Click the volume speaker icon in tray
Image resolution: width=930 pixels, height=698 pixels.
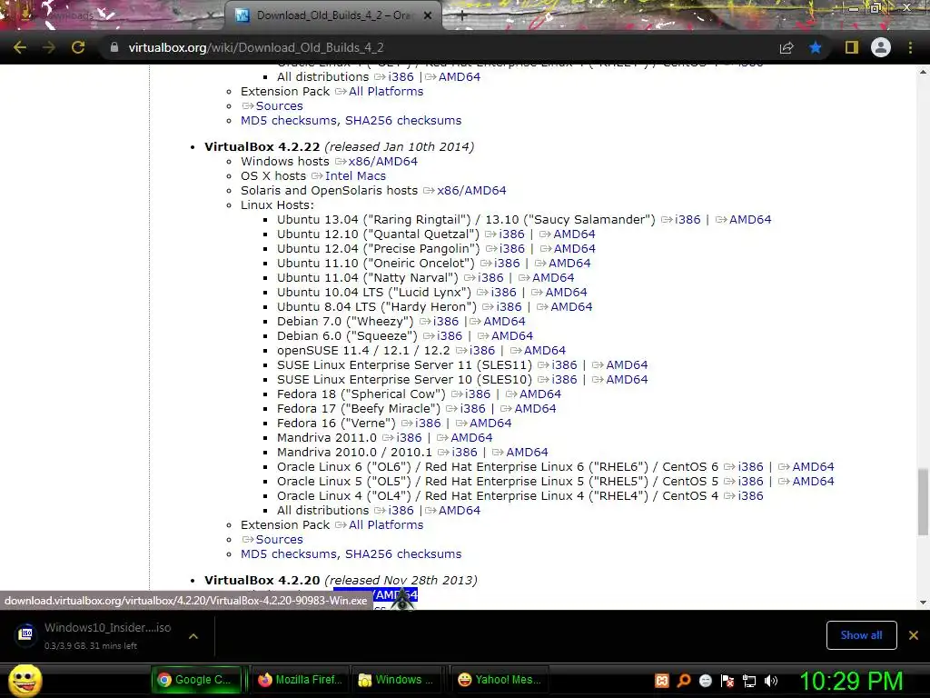pyautogui.click(x=771, y=681)
